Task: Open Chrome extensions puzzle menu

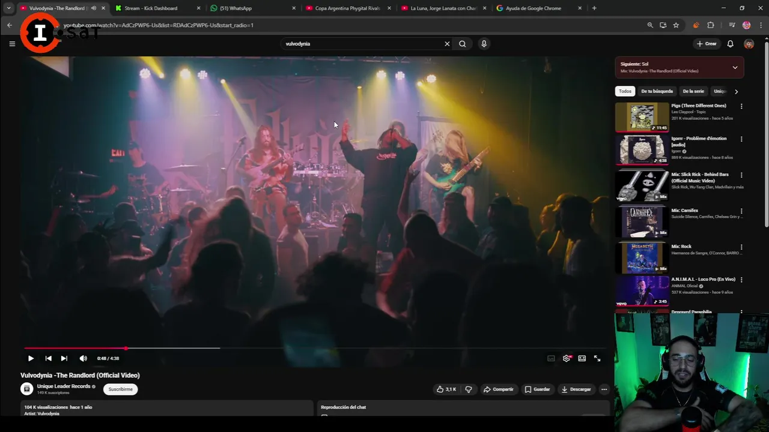Action: 711,25
